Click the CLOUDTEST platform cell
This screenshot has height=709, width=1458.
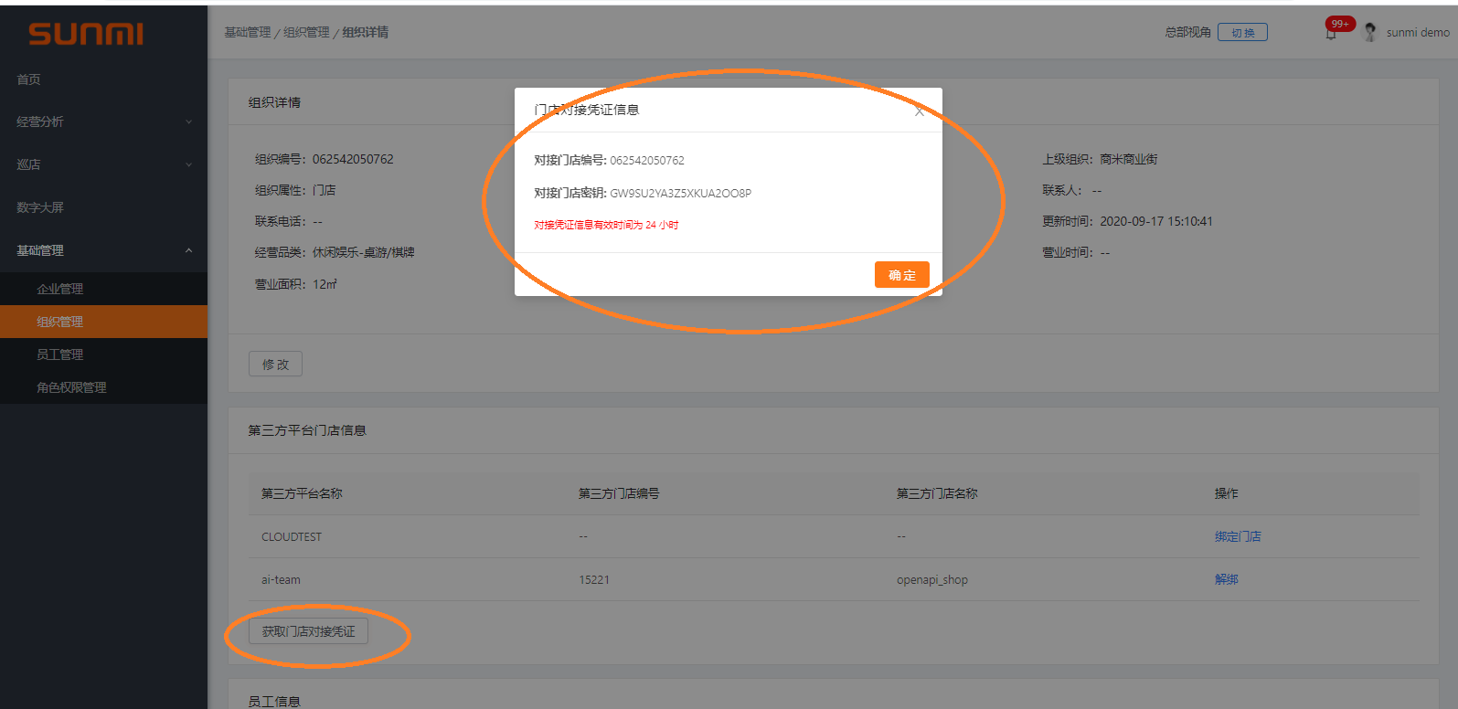[x=292, y=537]
